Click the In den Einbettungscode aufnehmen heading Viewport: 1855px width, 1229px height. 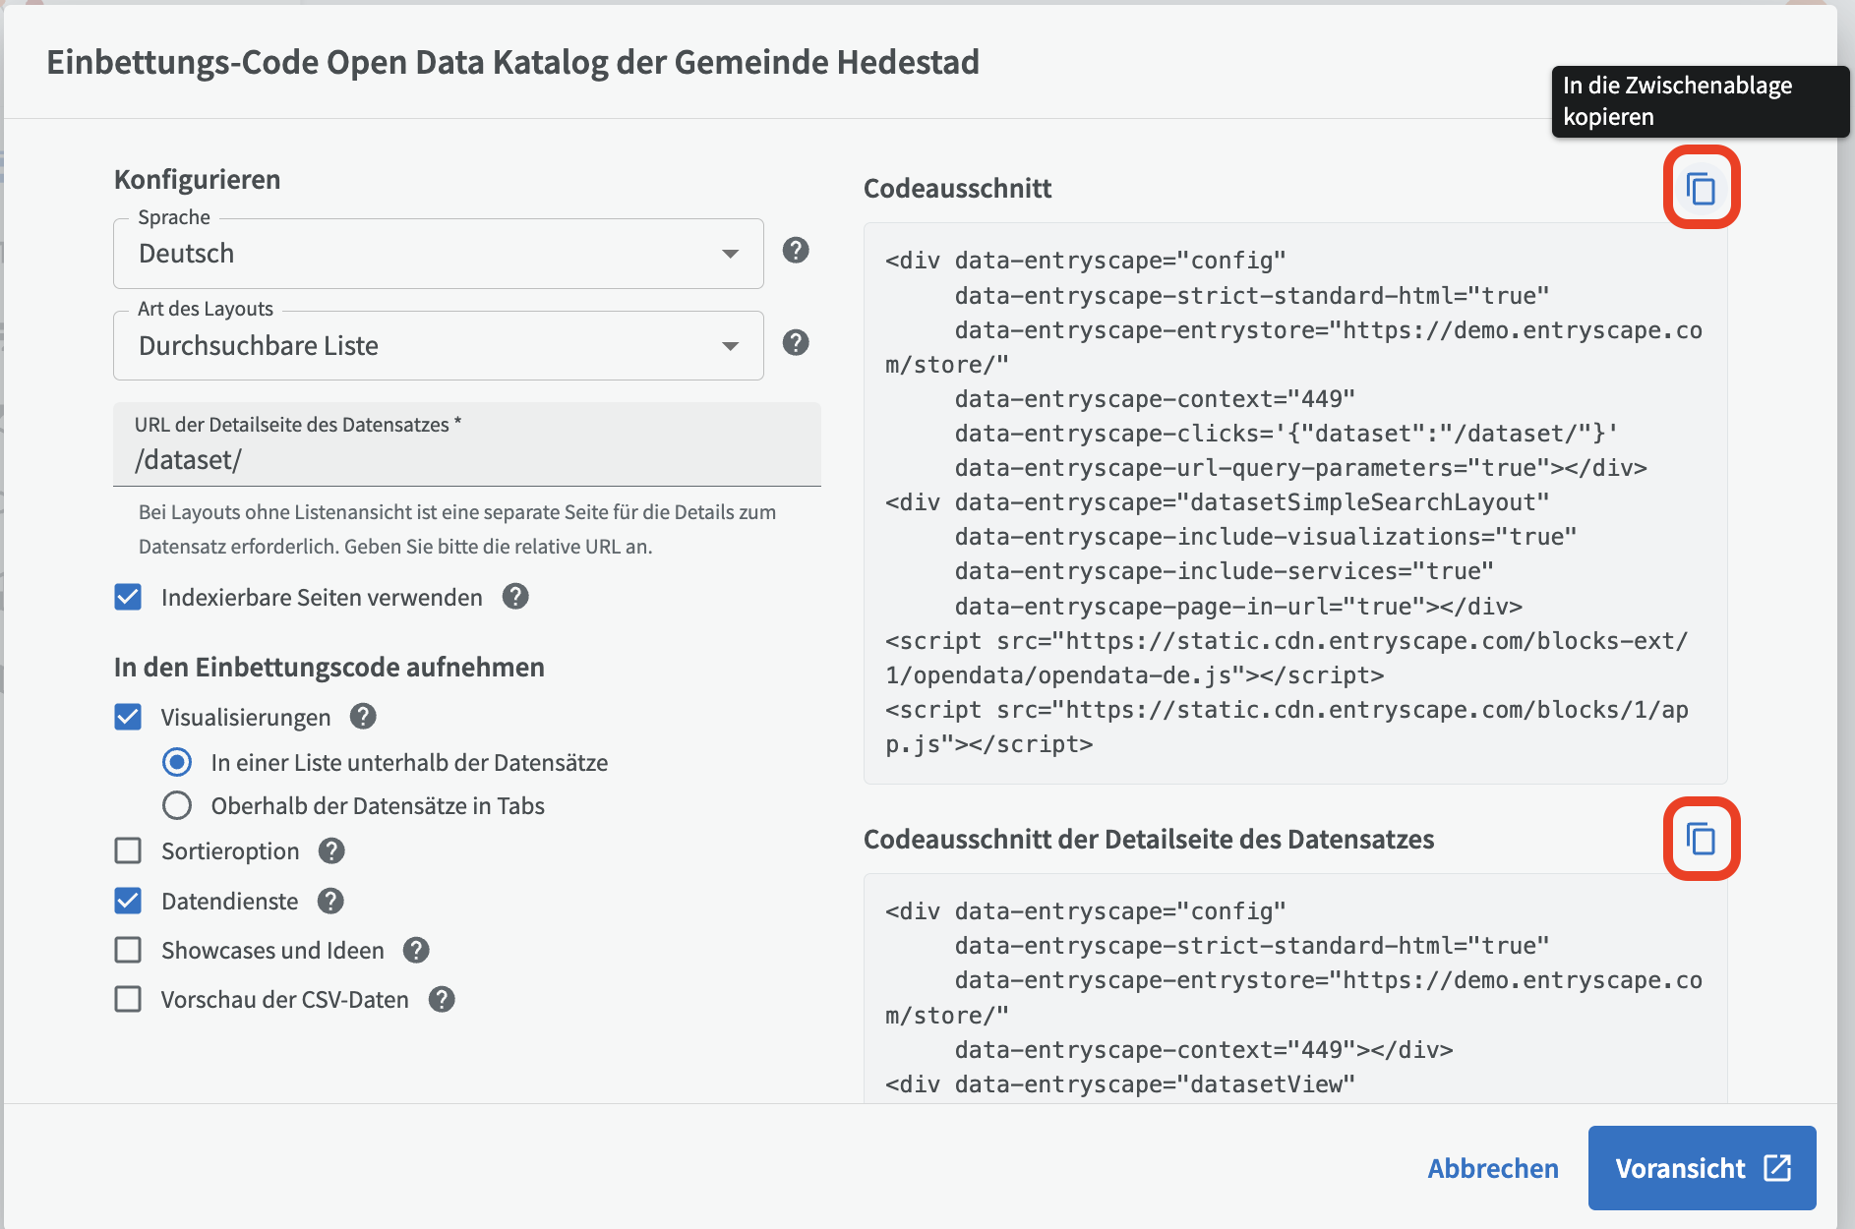tap(329, 667)
